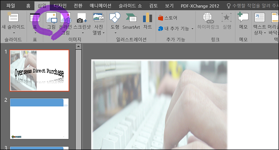This screenshot has width=279, height=150.
Task: Switch to the 슬라이드 쇼 tab
Action: point(130,6)
